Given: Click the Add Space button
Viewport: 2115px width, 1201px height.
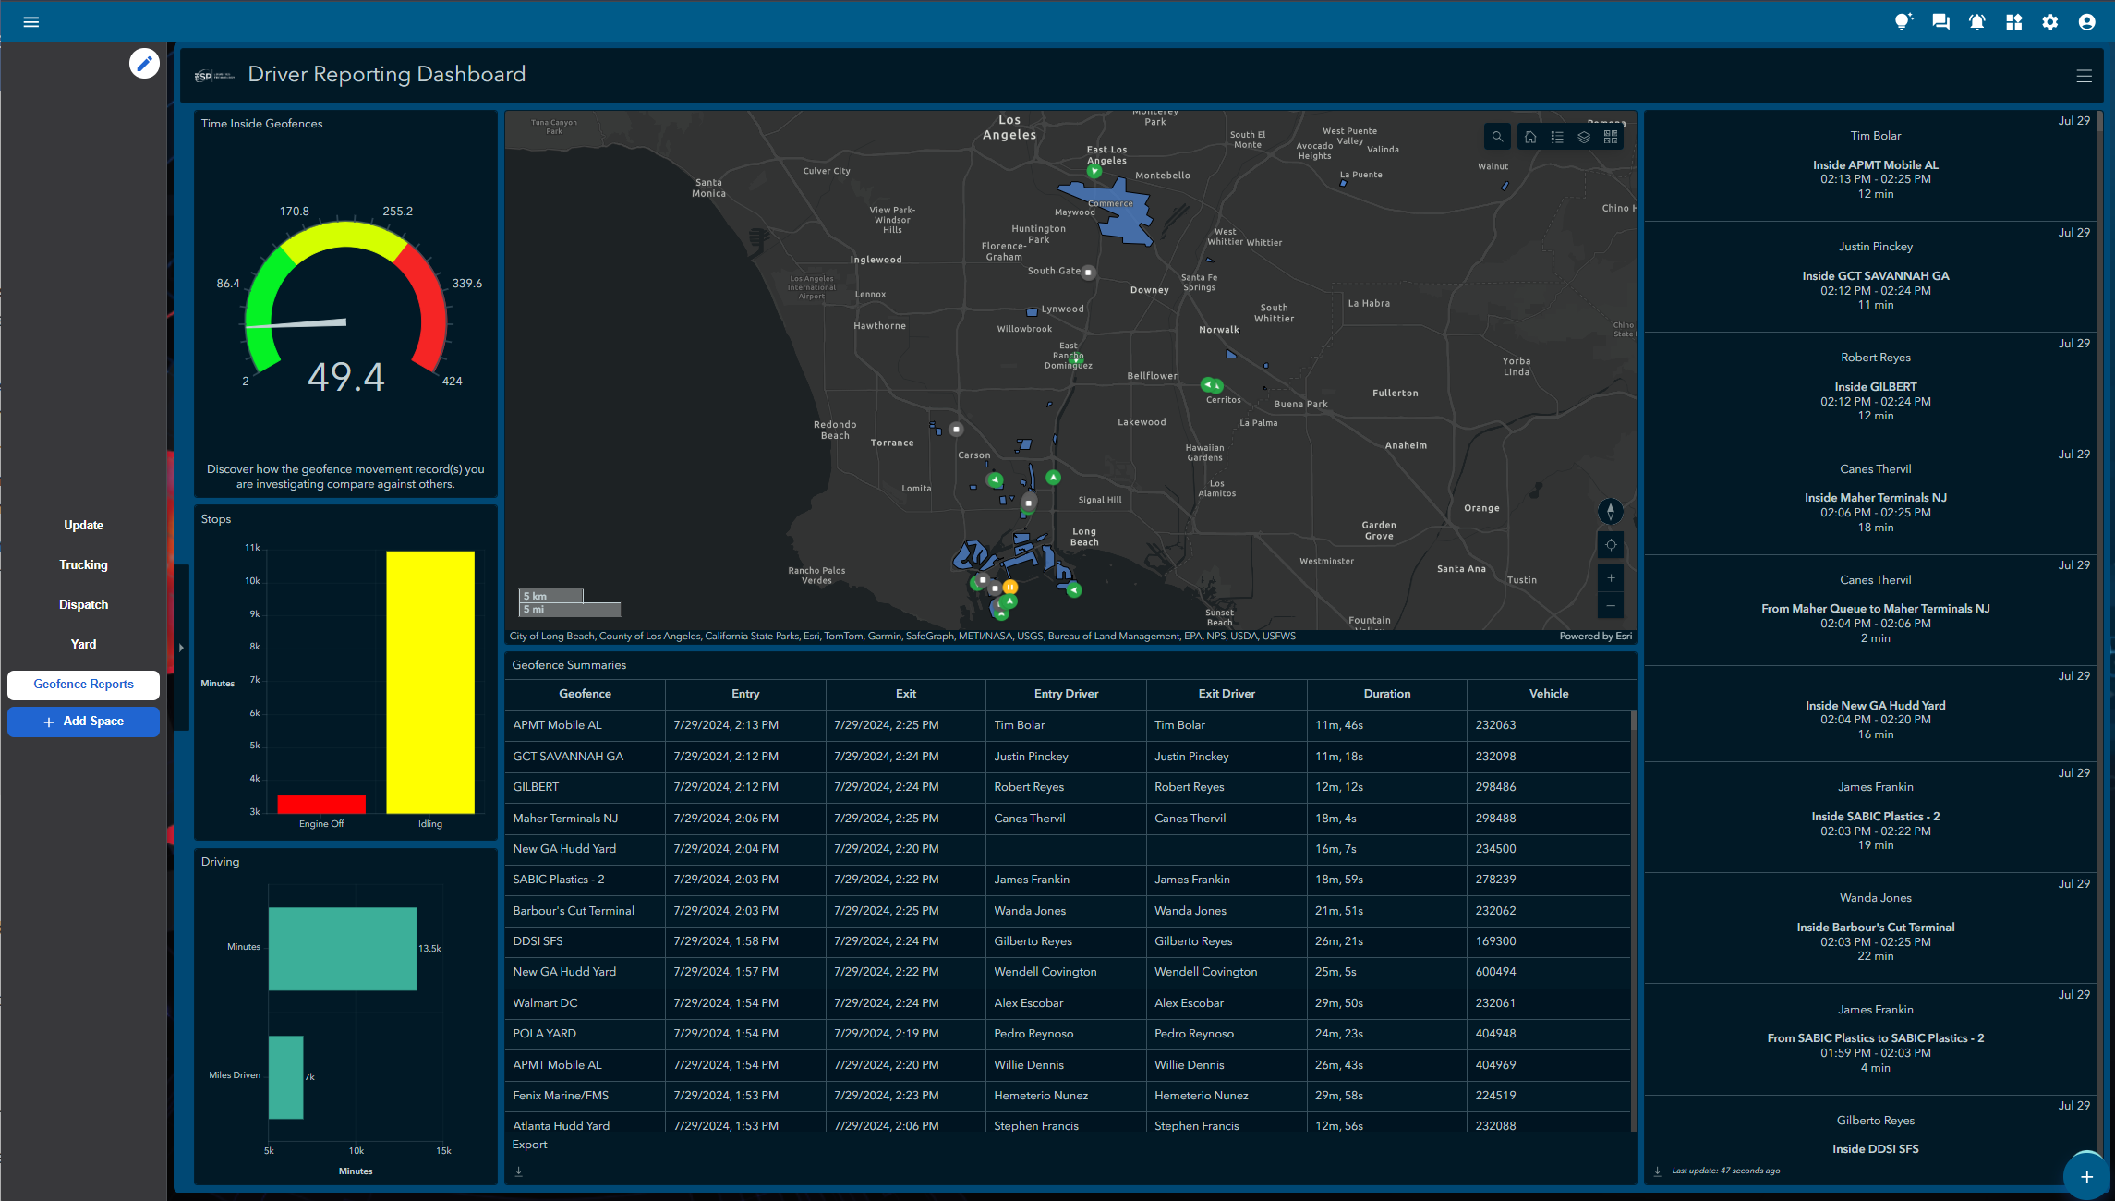Looking at the screenshot, I should tap(83, 722).
